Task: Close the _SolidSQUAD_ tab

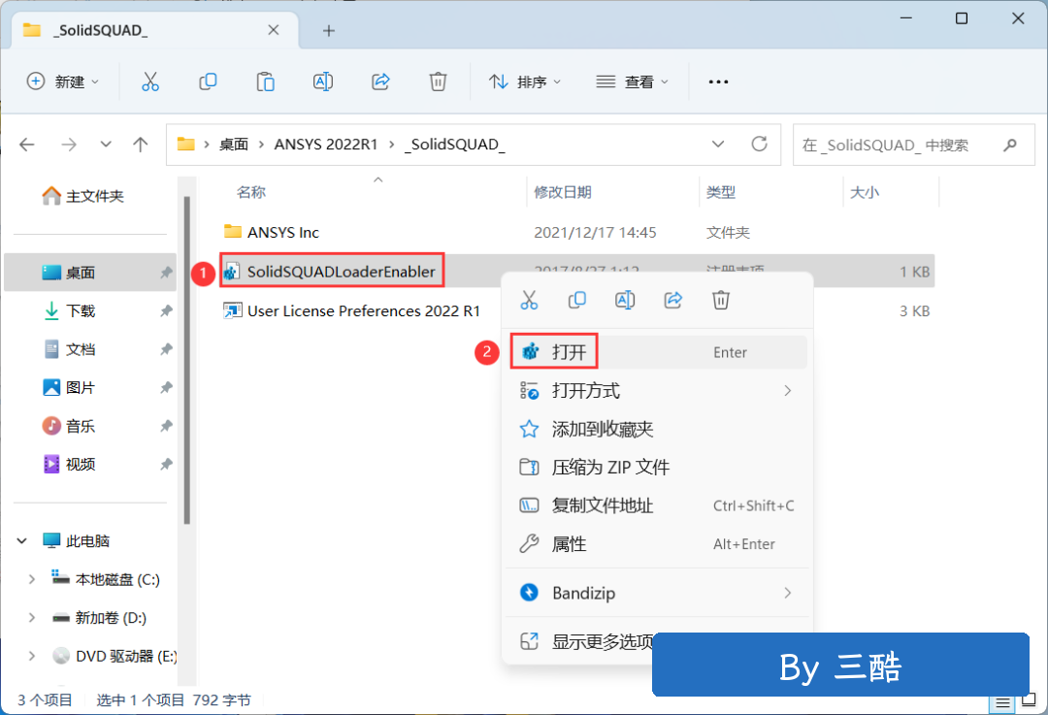Action: click(274, 30)
